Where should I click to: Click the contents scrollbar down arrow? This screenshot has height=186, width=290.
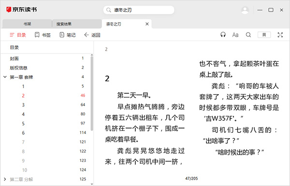(92, 184)
